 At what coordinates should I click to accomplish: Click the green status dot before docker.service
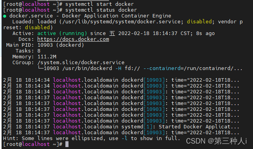5,16
